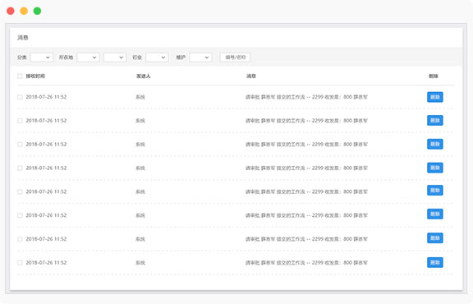Open the second 所在地 dropdown

click(115, 58)
